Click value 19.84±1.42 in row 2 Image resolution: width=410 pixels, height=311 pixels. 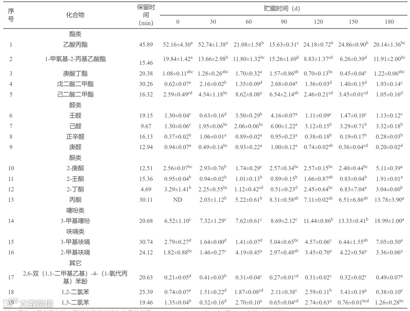point(178,58)
